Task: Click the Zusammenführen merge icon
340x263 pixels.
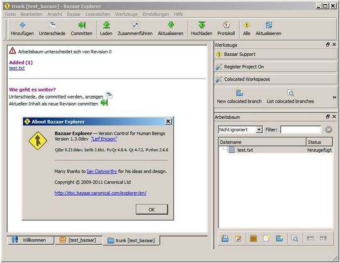Action: tap(135, 25)
